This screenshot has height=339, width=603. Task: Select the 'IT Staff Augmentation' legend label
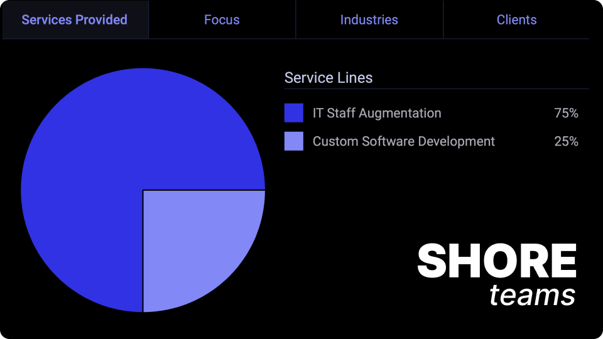click(x=377, y=113)
